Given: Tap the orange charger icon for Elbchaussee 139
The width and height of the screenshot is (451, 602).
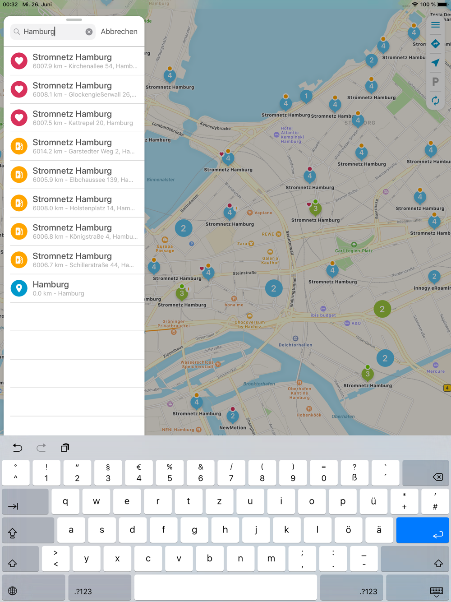Looking at the screenshot, I should (19, 175).
